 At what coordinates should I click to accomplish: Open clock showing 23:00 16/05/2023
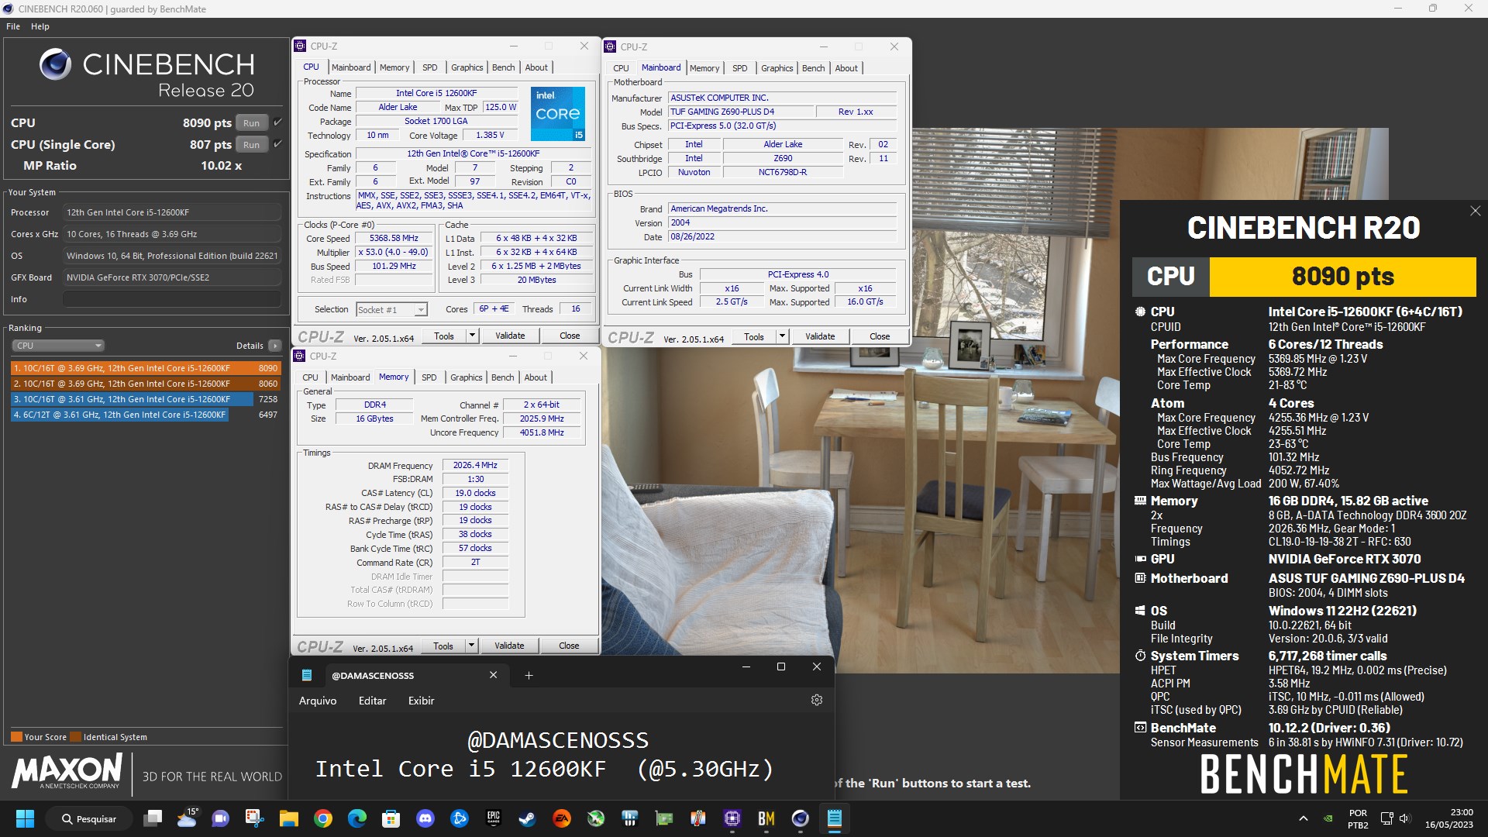point(1448,818)
